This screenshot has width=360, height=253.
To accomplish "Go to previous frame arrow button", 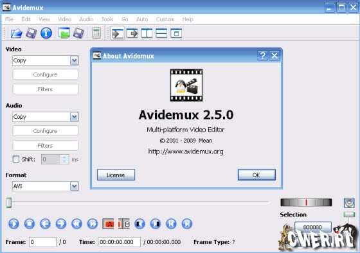I will point(45,223).
